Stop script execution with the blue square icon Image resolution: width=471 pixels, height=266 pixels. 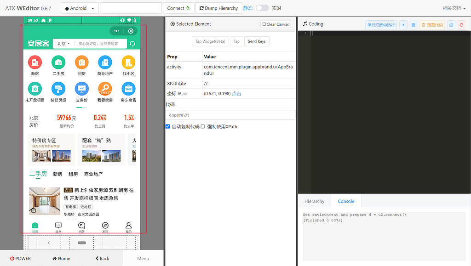414,24
